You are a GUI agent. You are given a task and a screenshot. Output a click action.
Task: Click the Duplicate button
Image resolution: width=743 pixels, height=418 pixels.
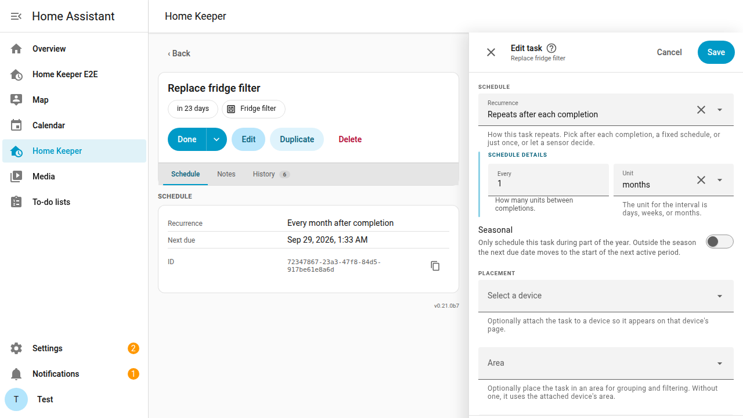pos(297,139)
